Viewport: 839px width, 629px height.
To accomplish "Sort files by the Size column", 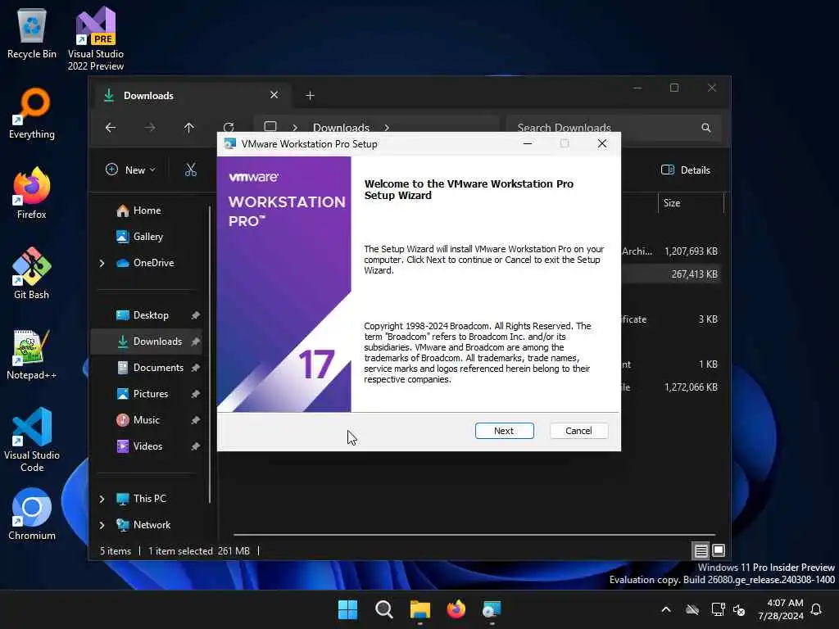I will 690,203.
